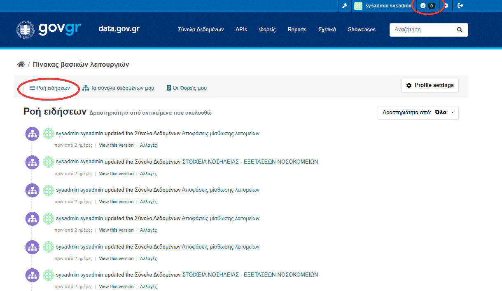Image resolution: width=502 pixels, height=291 pixels.
Task: Click the 'Αναζήτηση' search input field
Action: 422,30
